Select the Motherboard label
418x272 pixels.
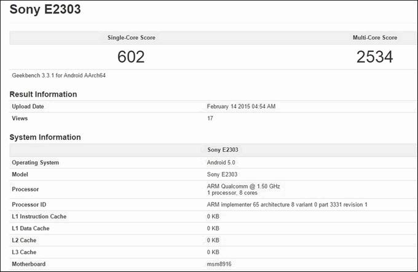point(29,264)
